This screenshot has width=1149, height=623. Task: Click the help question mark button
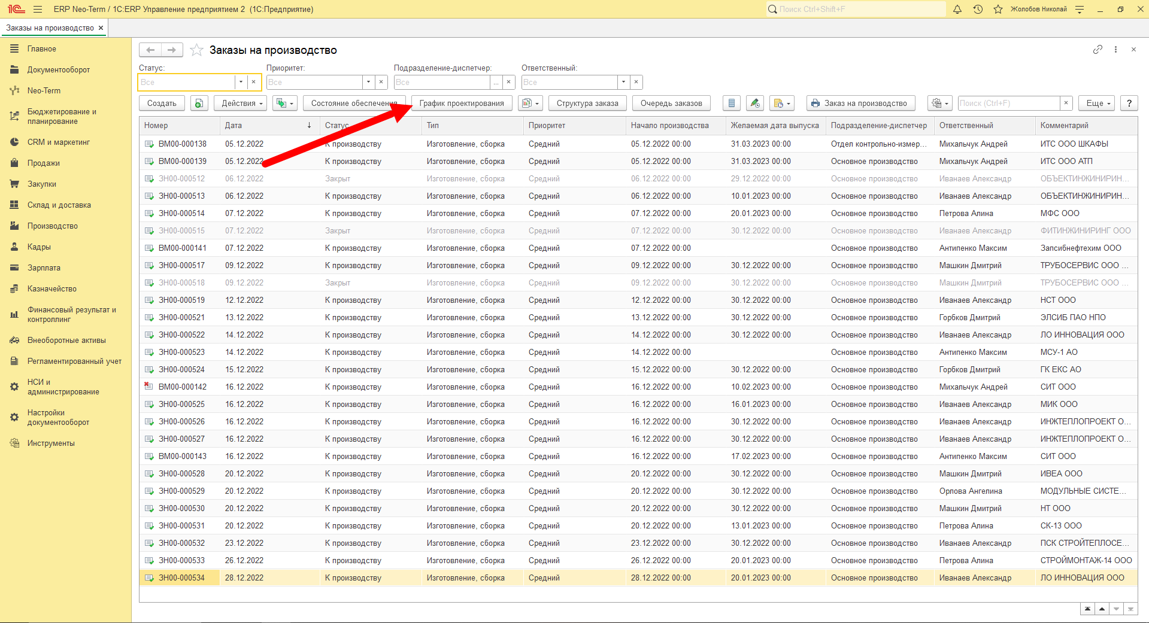tap(1129, 104)
